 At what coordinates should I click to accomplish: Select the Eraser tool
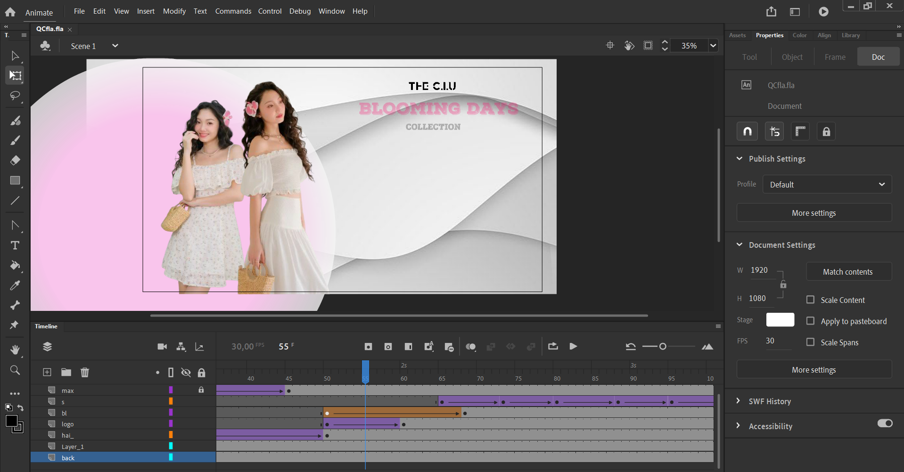[15, 160]
